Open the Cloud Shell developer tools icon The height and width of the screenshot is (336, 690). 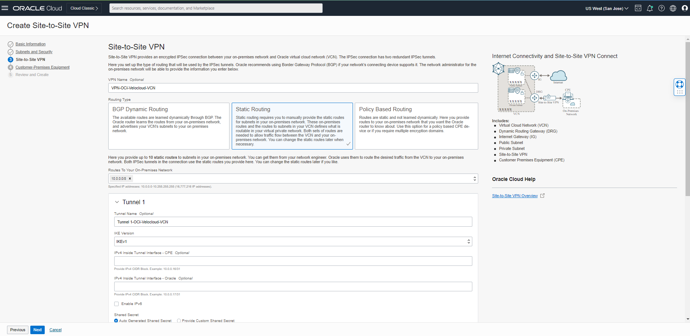(638, 8)
